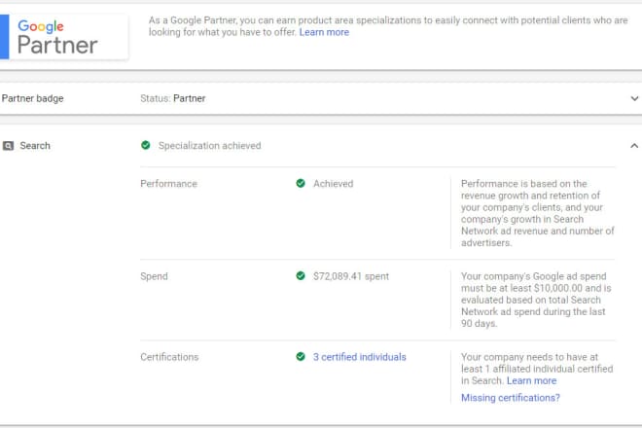The width and height of the screenshot is (642, 428).
Task: Expand the Partner badge section chevron
Action: coord(634,98)
